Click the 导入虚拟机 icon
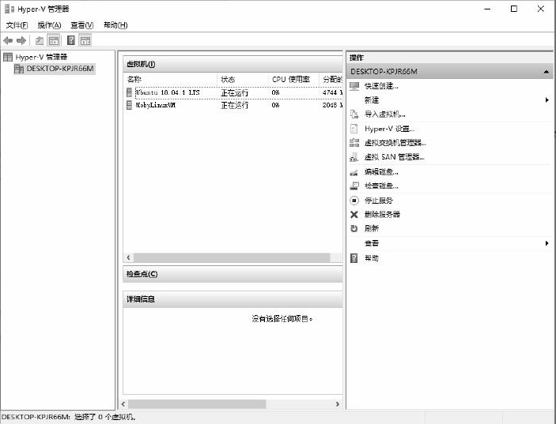This screenshot has height=424, width=556. tap(354, 114)
